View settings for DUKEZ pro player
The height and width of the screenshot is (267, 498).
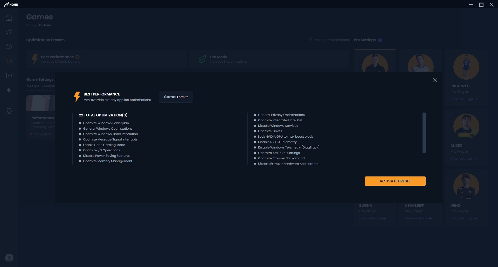tap(464, 159)
